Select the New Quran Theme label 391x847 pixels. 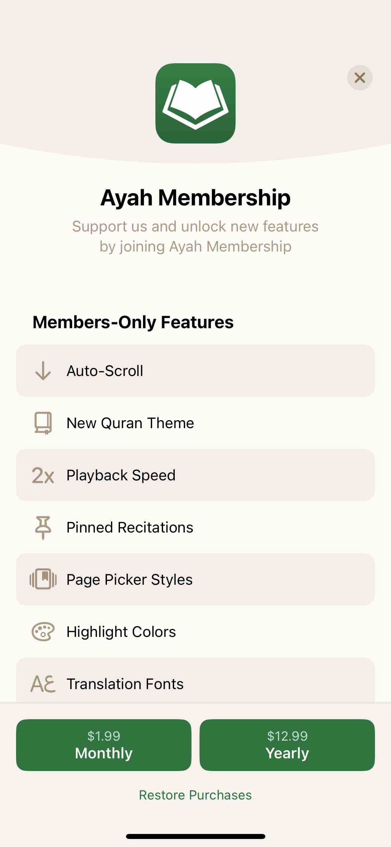point(130,423)
